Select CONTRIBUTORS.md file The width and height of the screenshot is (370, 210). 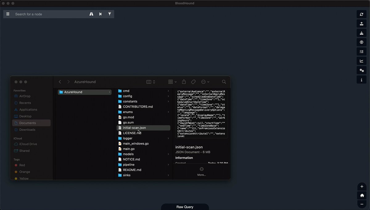pyautogui.click(x=143, y=107)
